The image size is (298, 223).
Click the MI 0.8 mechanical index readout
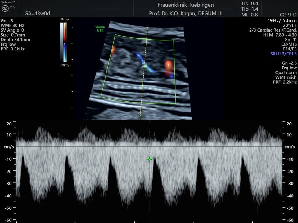click(250, 15)
